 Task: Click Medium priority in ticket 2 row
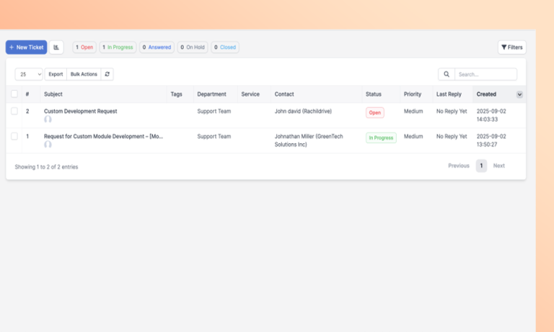click(413, 111)
